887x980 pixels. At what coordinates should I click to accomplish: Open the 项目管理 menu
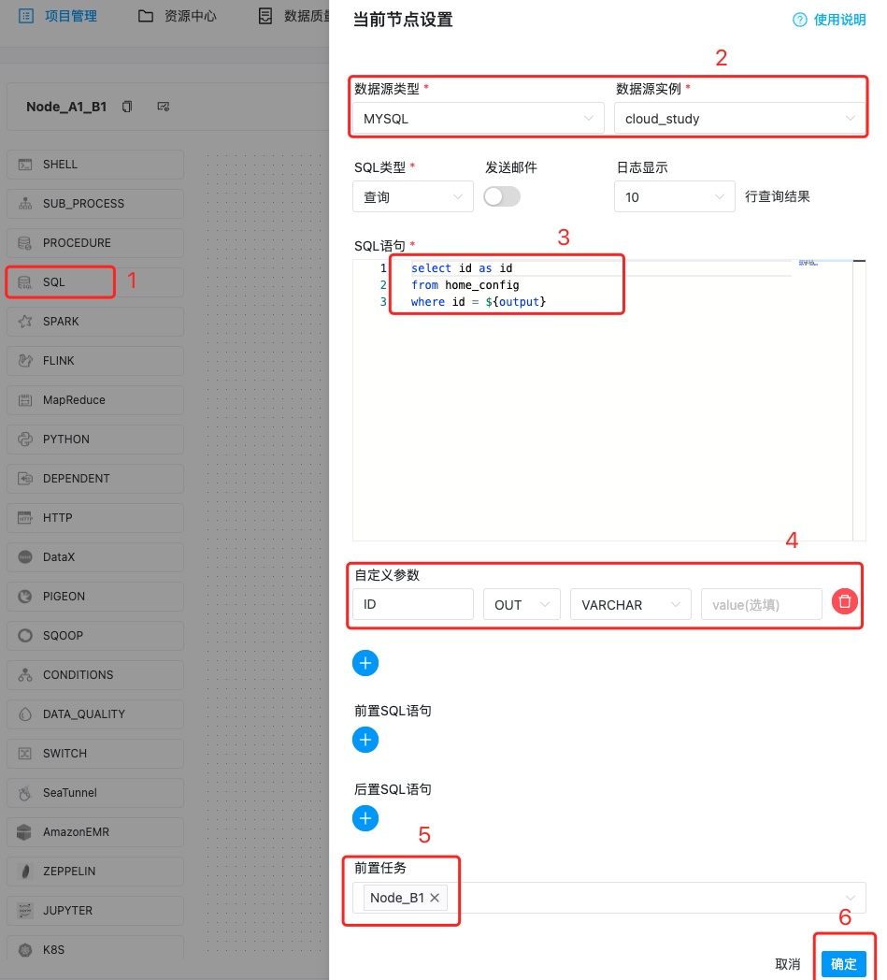click(58, 16)
